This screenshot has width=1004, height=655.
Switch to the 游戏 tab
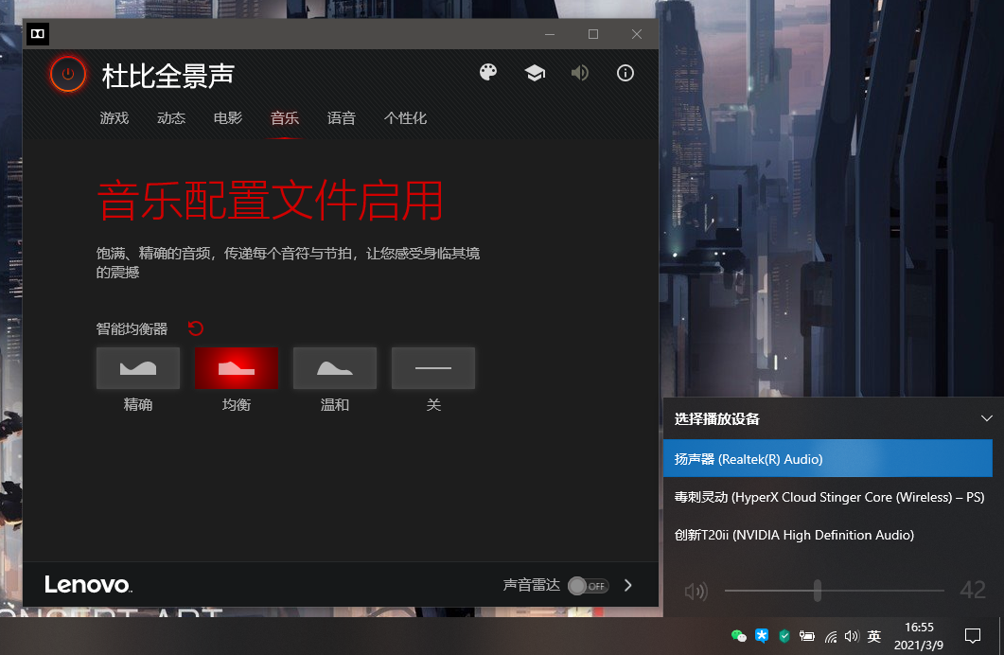[114, 117]
